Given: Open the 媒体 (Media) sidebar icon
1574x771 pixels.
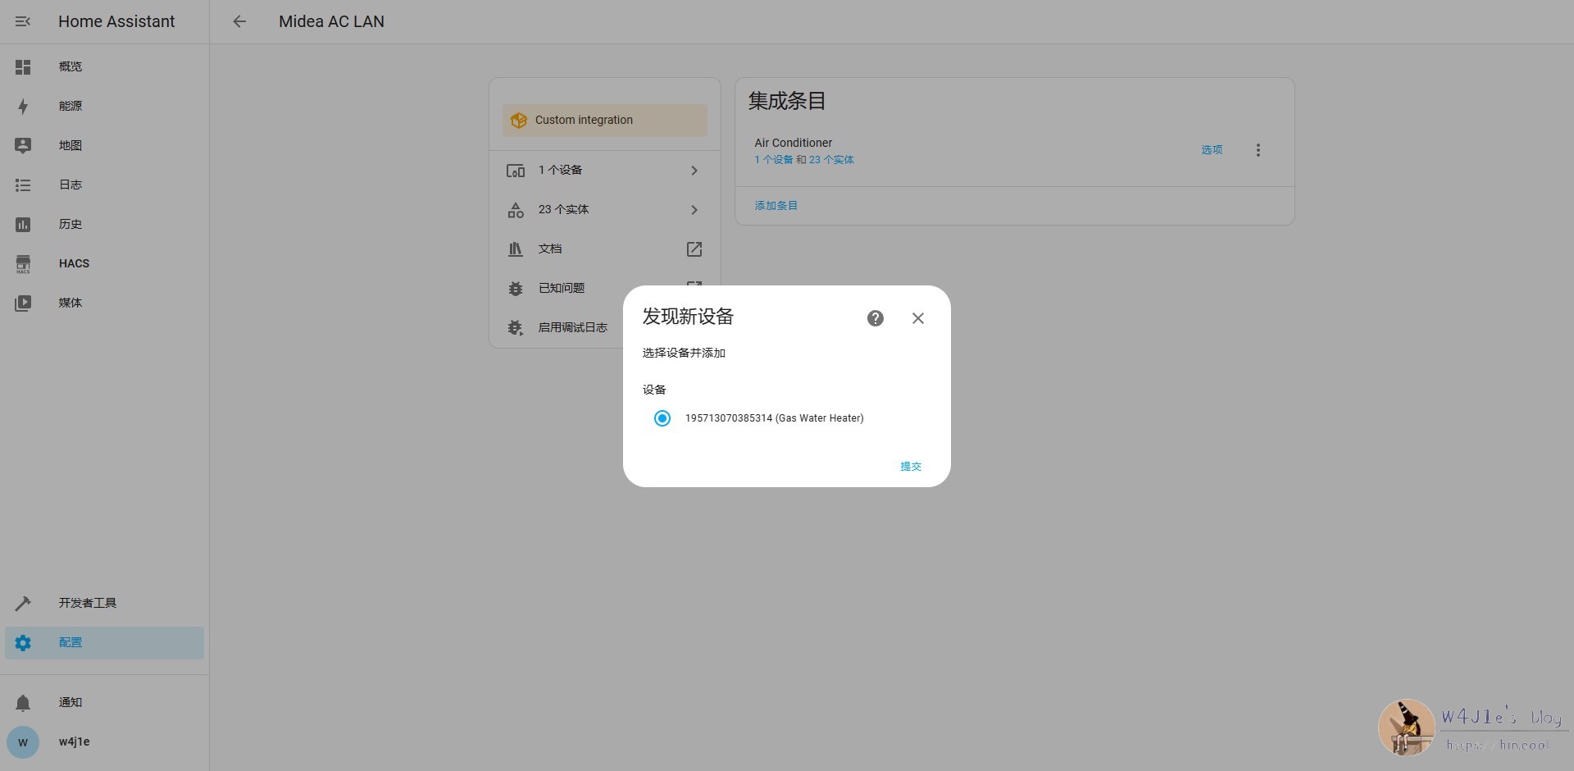Looking at the screenshot, I should 23,302.
